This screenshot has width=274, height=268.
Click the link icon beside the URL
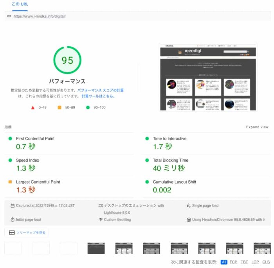click(x=9, y=16)
